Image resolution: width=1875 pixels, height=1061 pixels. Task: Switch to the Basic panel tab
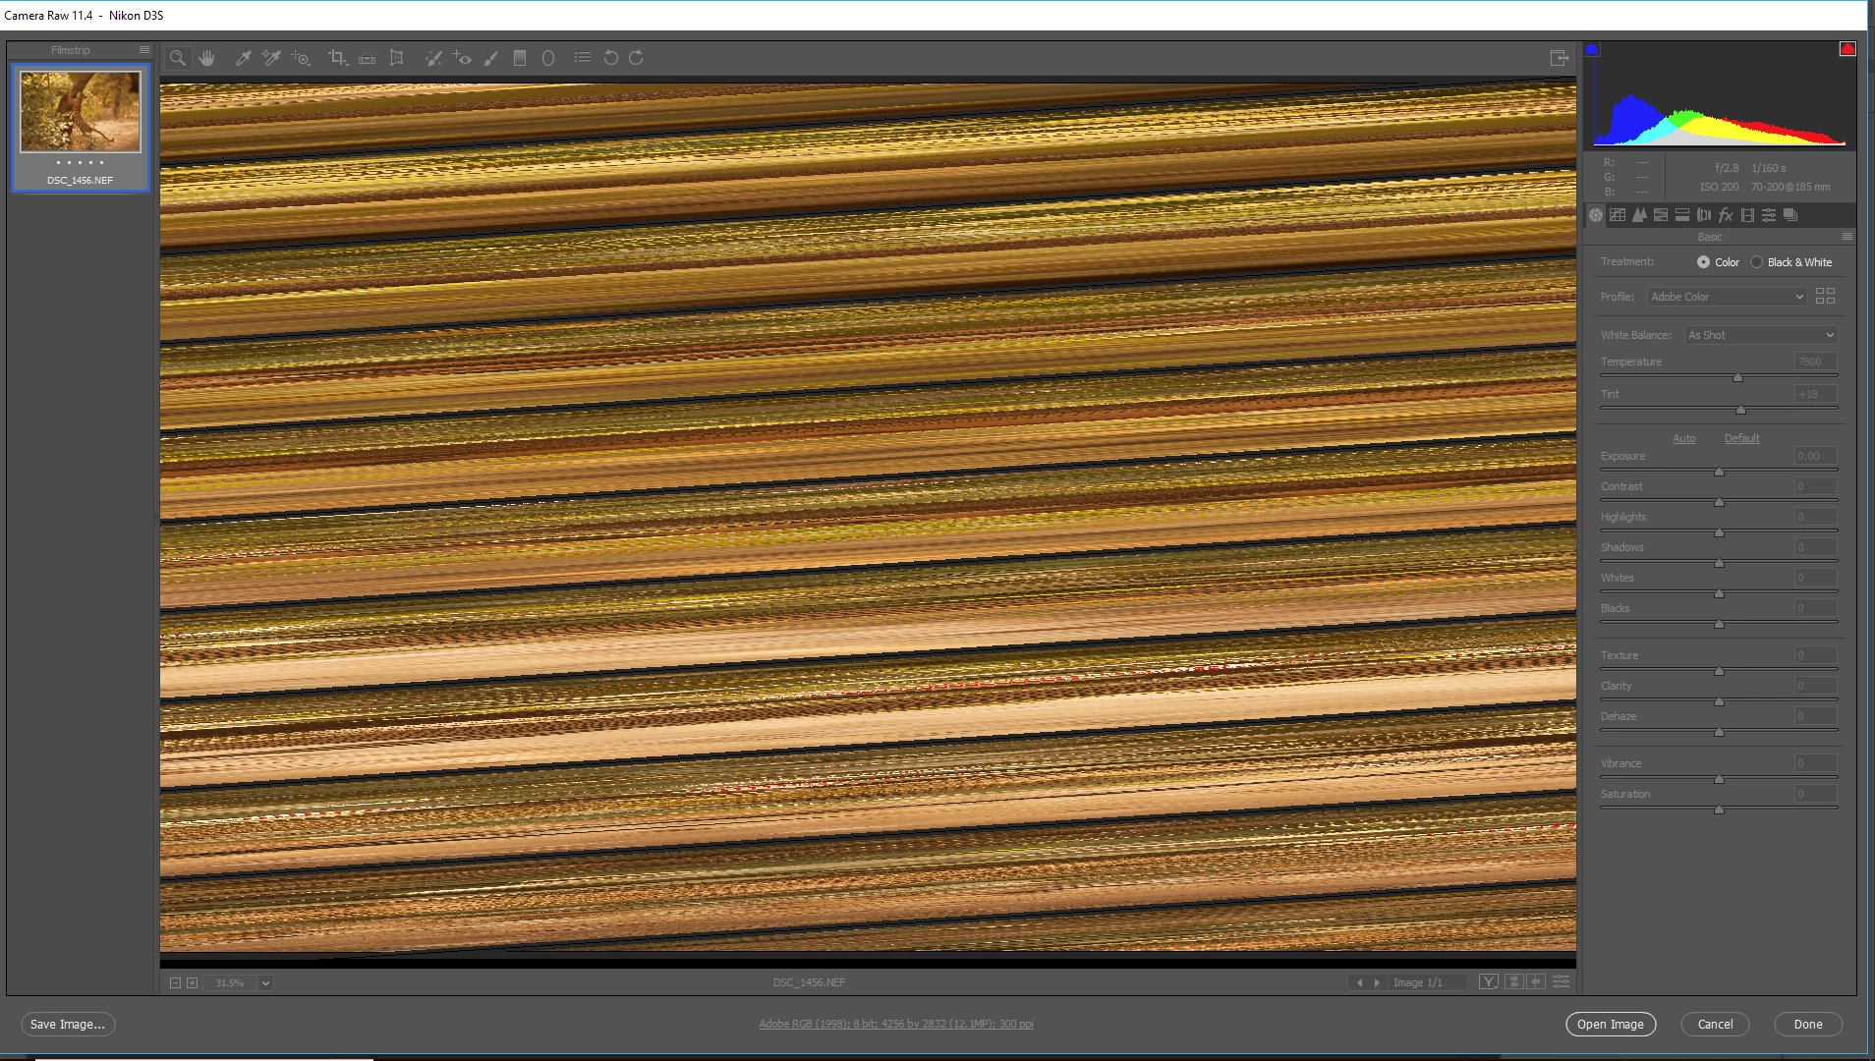(x=1596, y=215)
